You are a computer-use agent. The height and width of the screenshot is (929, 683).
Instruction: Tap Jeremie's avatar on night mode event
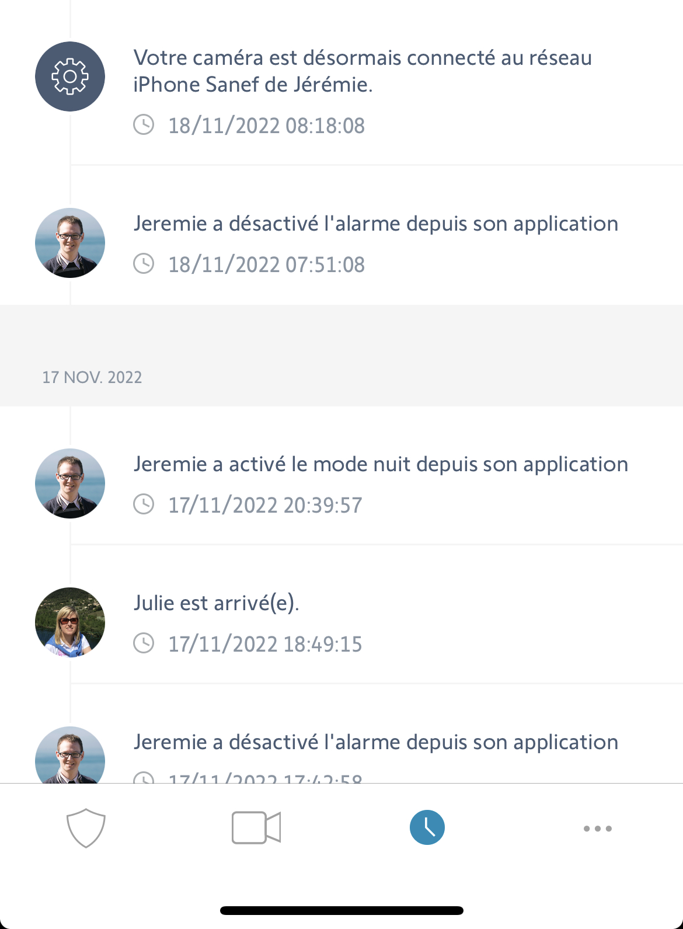(70, 483)
